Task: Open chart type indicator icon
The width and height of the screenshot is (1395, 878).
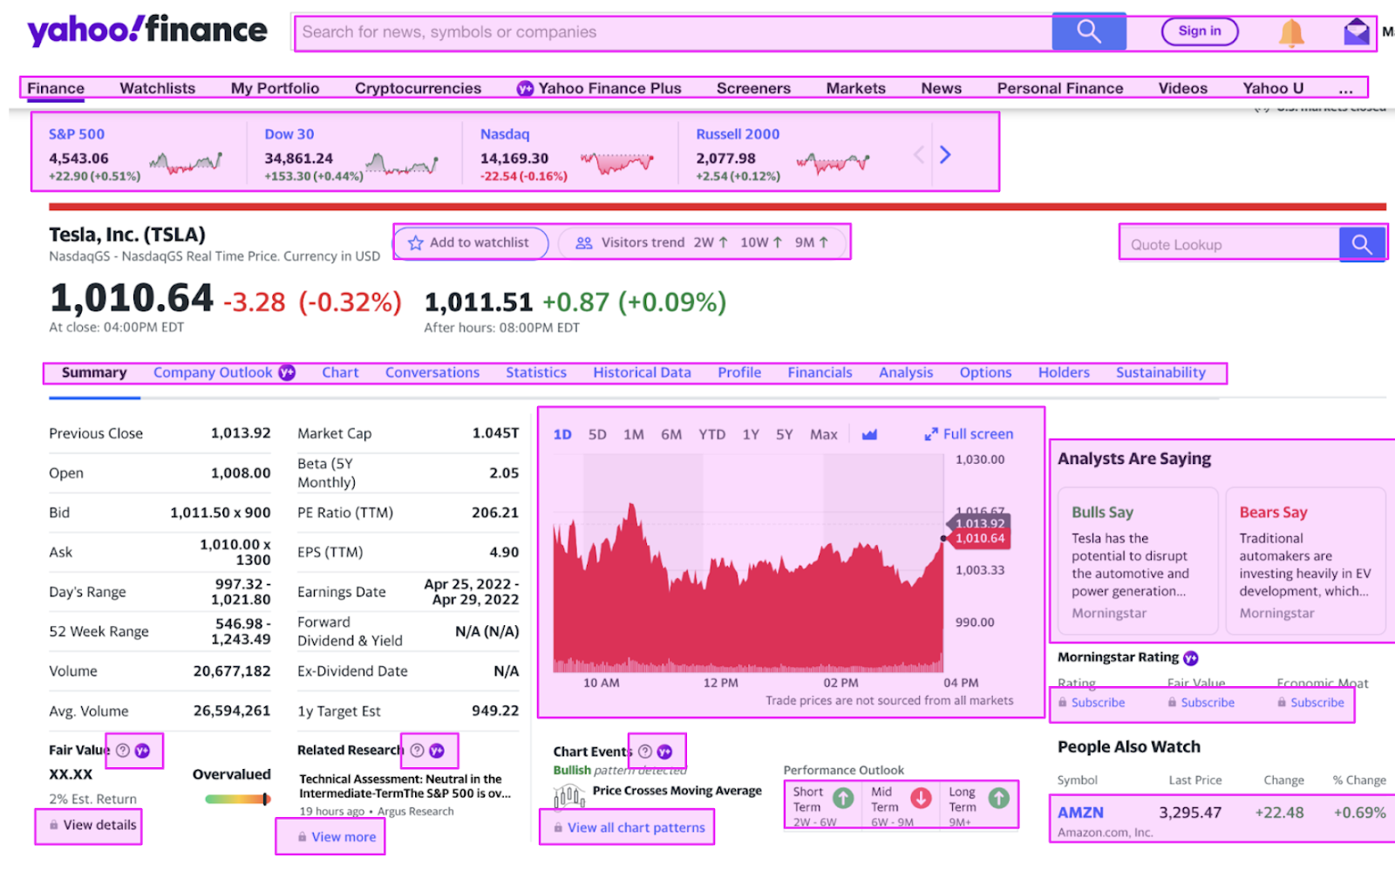Action: click(x=869, y=434)
